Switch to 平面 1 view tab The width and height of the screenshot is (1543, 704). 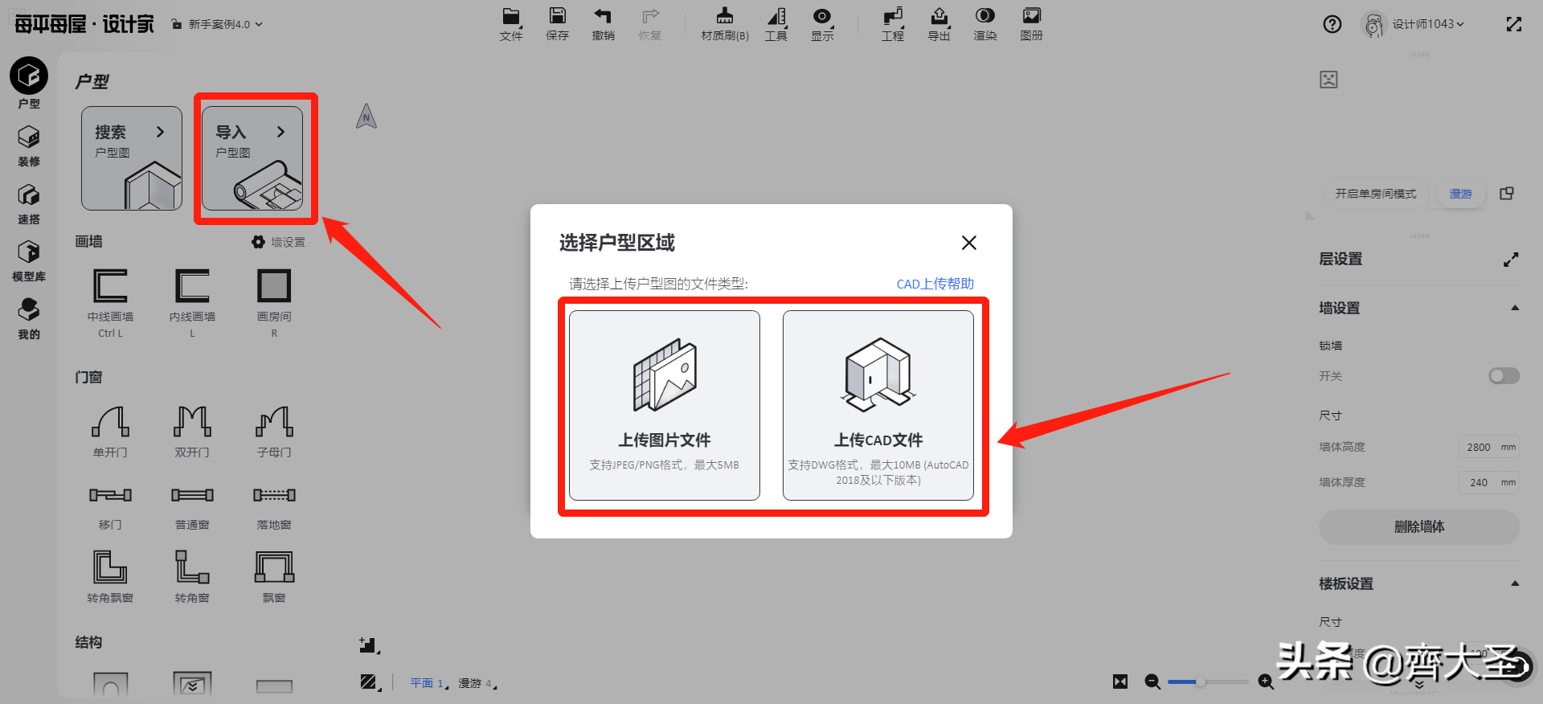pyautogui.click(x=428, y=683)
